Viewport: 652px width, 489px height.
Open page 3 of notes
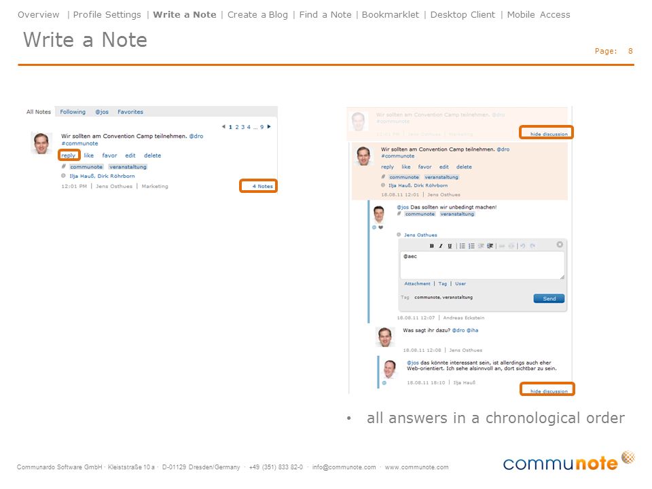[243, 127]
